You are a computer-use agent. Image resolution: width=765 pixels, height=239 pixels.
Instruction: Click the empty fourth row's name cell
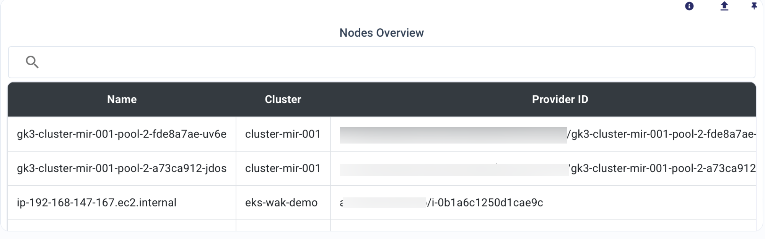[122, 226]
